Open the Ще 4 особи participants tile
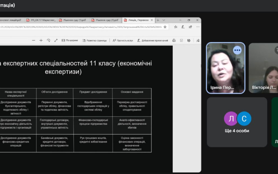This screenshot has width=278, height=174. pos(237,122)
